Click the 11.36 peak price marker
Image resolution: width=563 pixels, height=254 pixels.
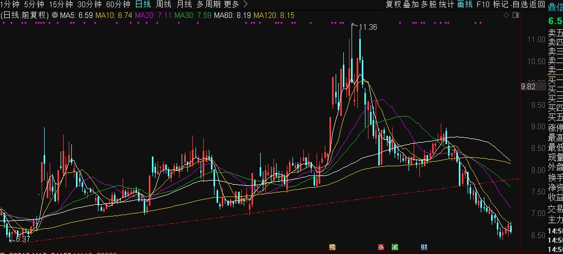[x=368, y=27]
